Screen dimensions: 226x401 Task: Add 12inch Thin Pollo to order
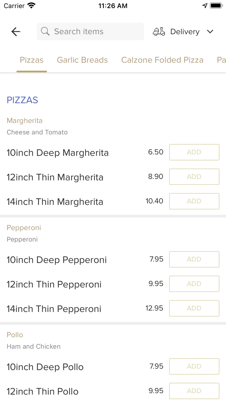[194, 391]
